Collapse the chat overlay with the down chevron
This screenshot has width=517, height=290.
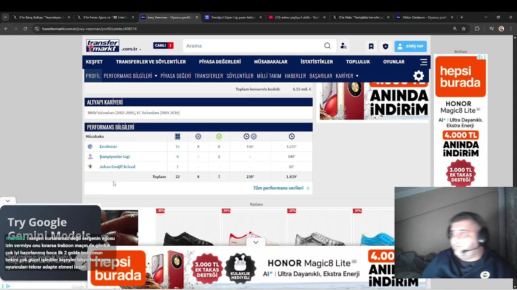pos(8,201)
